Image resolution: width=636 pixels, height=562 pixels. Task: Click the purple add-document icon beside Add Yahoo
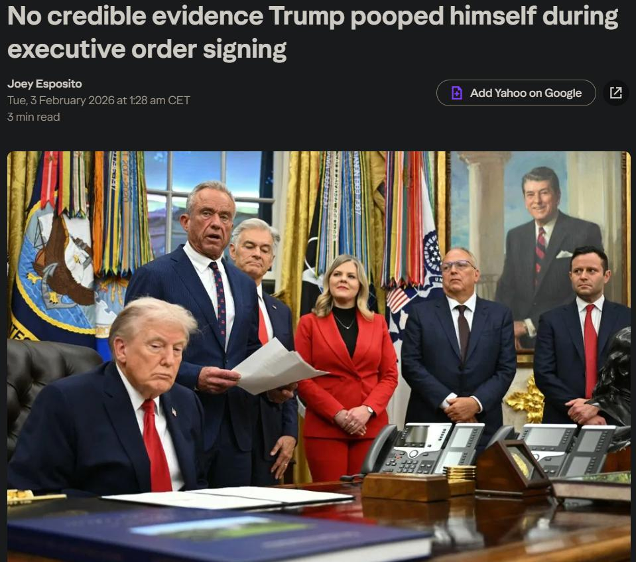click(457, 93)
